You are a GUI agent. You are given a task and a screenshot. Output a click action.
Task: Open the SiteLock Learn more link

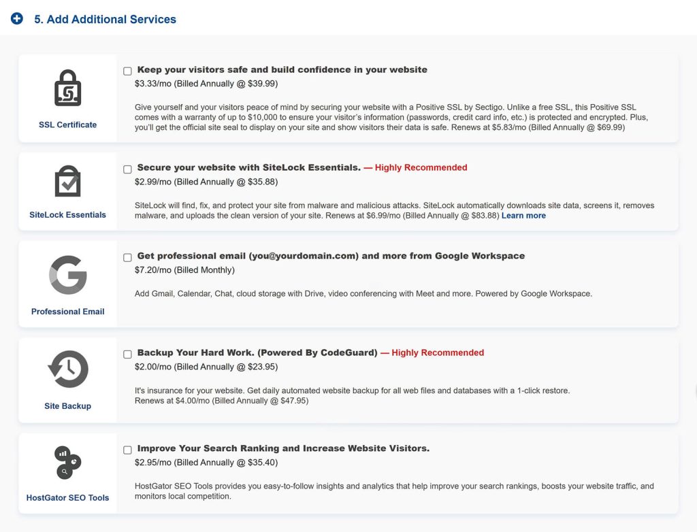(x=523, y=216)
